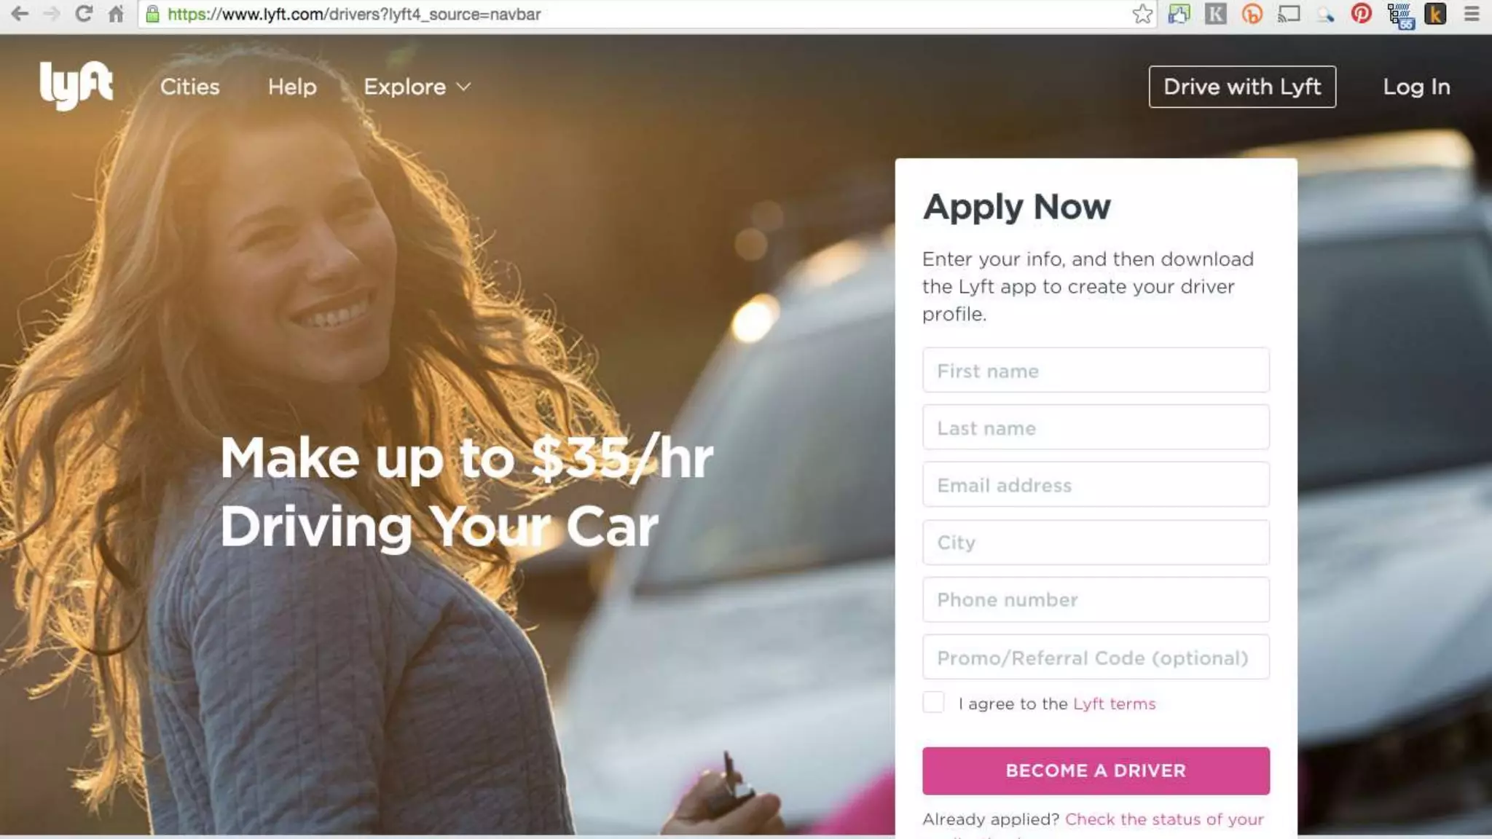Screen dimensions: 1492x839
Task: Open the Cities navigation item
Action: 190,87
